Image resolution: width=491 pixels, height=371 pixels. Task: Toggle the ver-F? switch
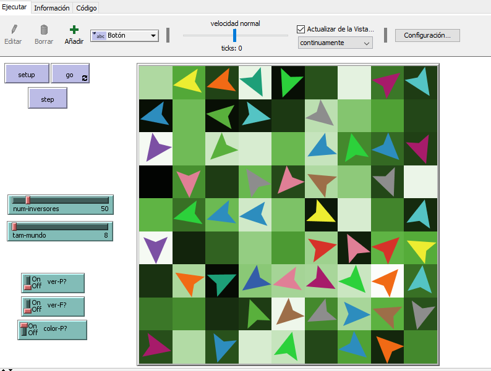(x=27, y=306)
